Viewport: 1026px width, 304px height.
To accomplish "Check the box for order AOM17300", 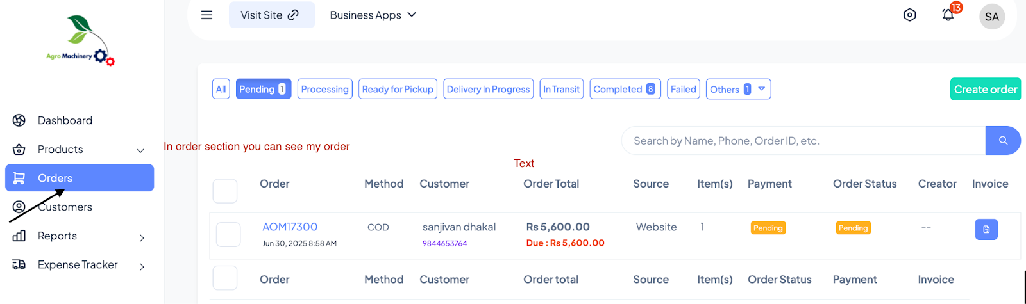I will click(x=228, y=234).
